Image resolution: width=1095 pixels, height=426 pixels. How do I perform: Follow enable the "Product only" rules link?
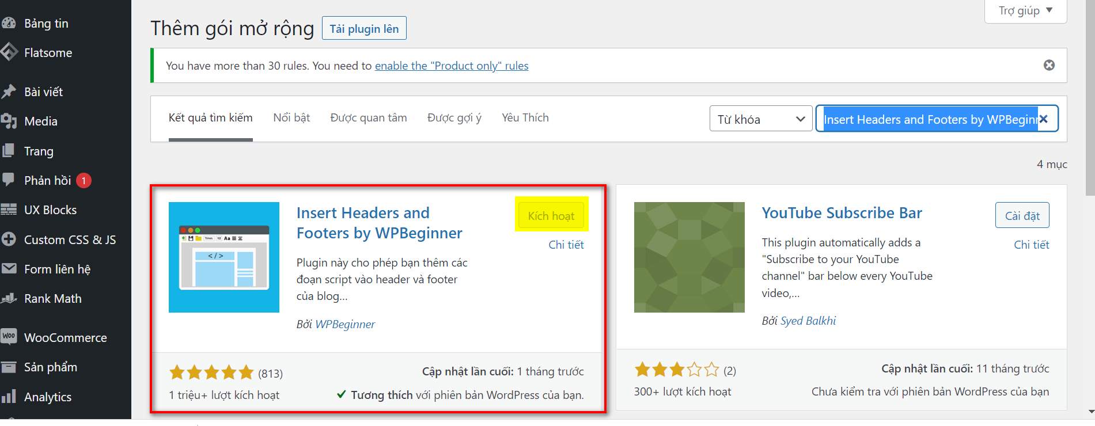pos(452,66)
